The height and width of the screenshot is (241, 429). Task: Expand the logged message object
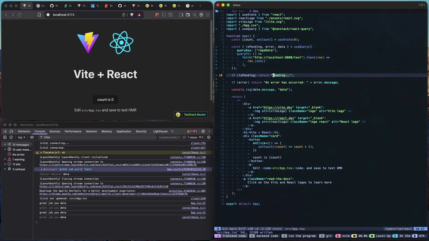pyautogui.click(x=42, y=169)
